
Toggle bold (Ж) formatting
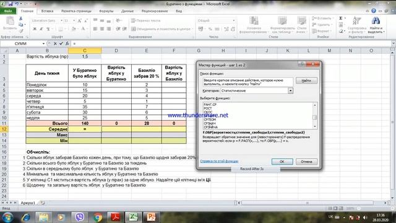(x=35, y=29)
